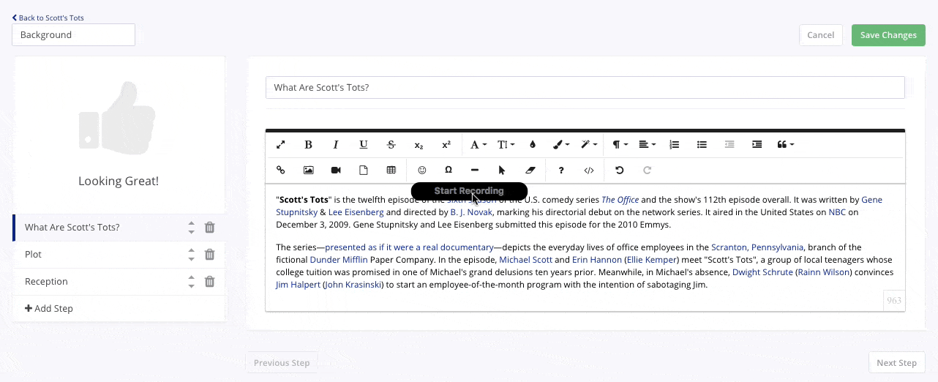Click the increase indent icon
Screen dimensions: 938x382
[x=757, y=145]
